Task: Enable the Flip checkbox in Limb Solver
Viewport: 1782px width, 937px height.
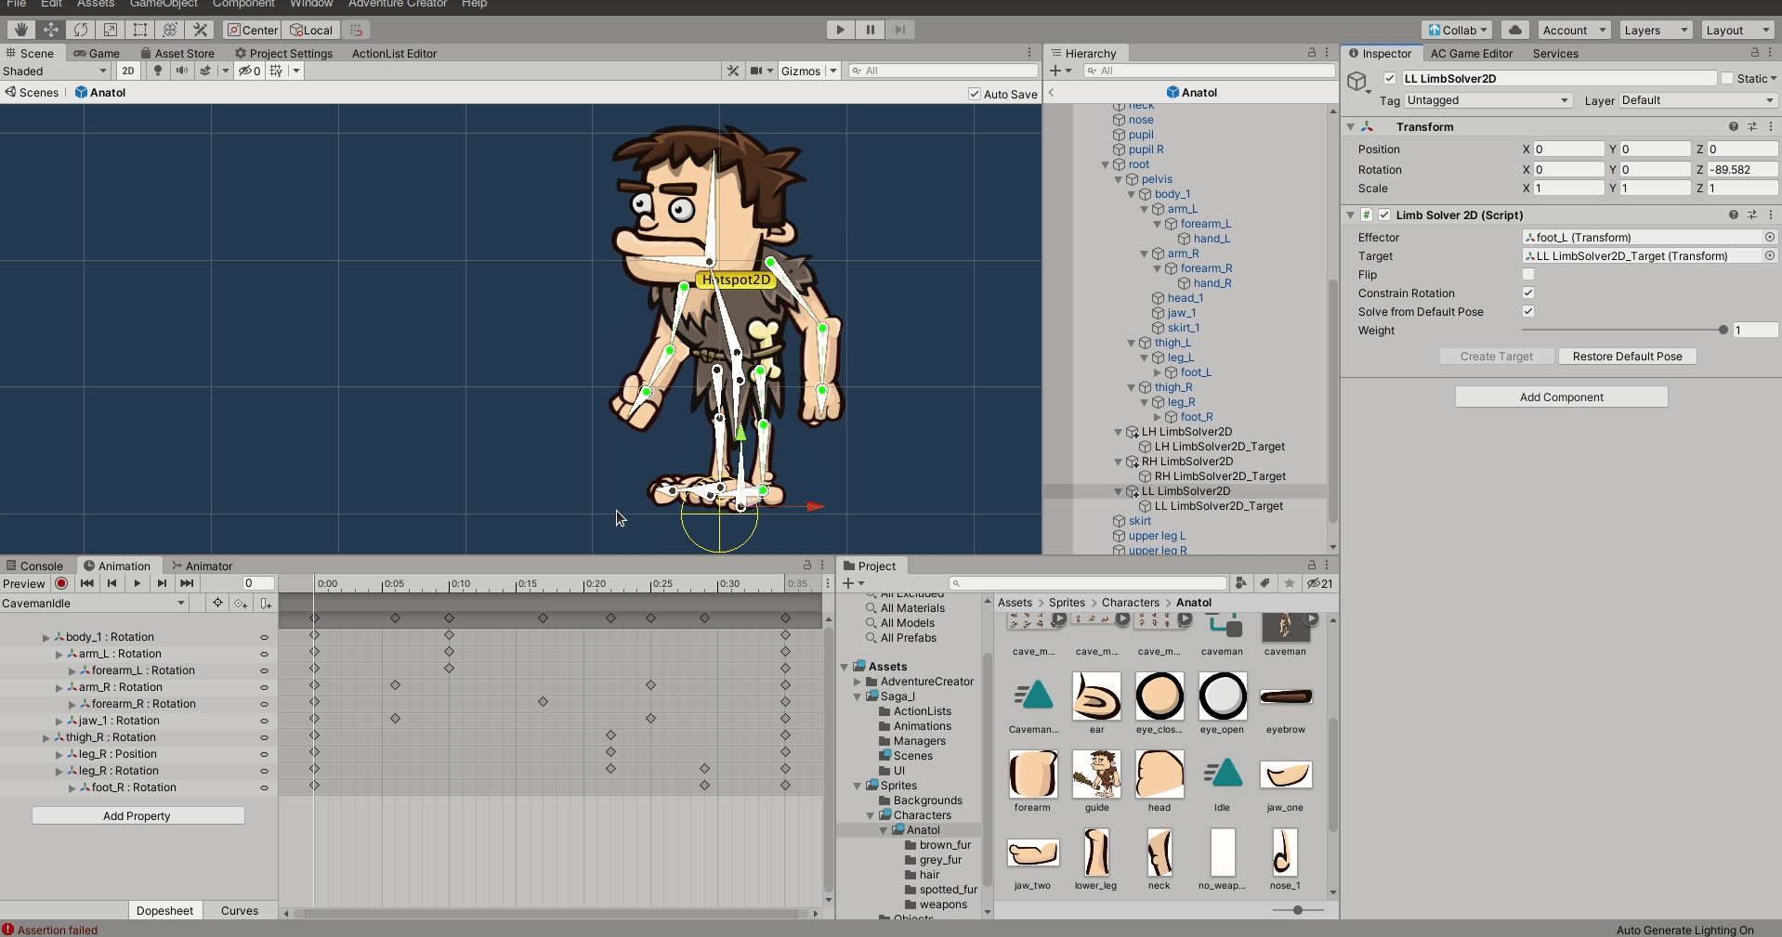Action: 1528,275
